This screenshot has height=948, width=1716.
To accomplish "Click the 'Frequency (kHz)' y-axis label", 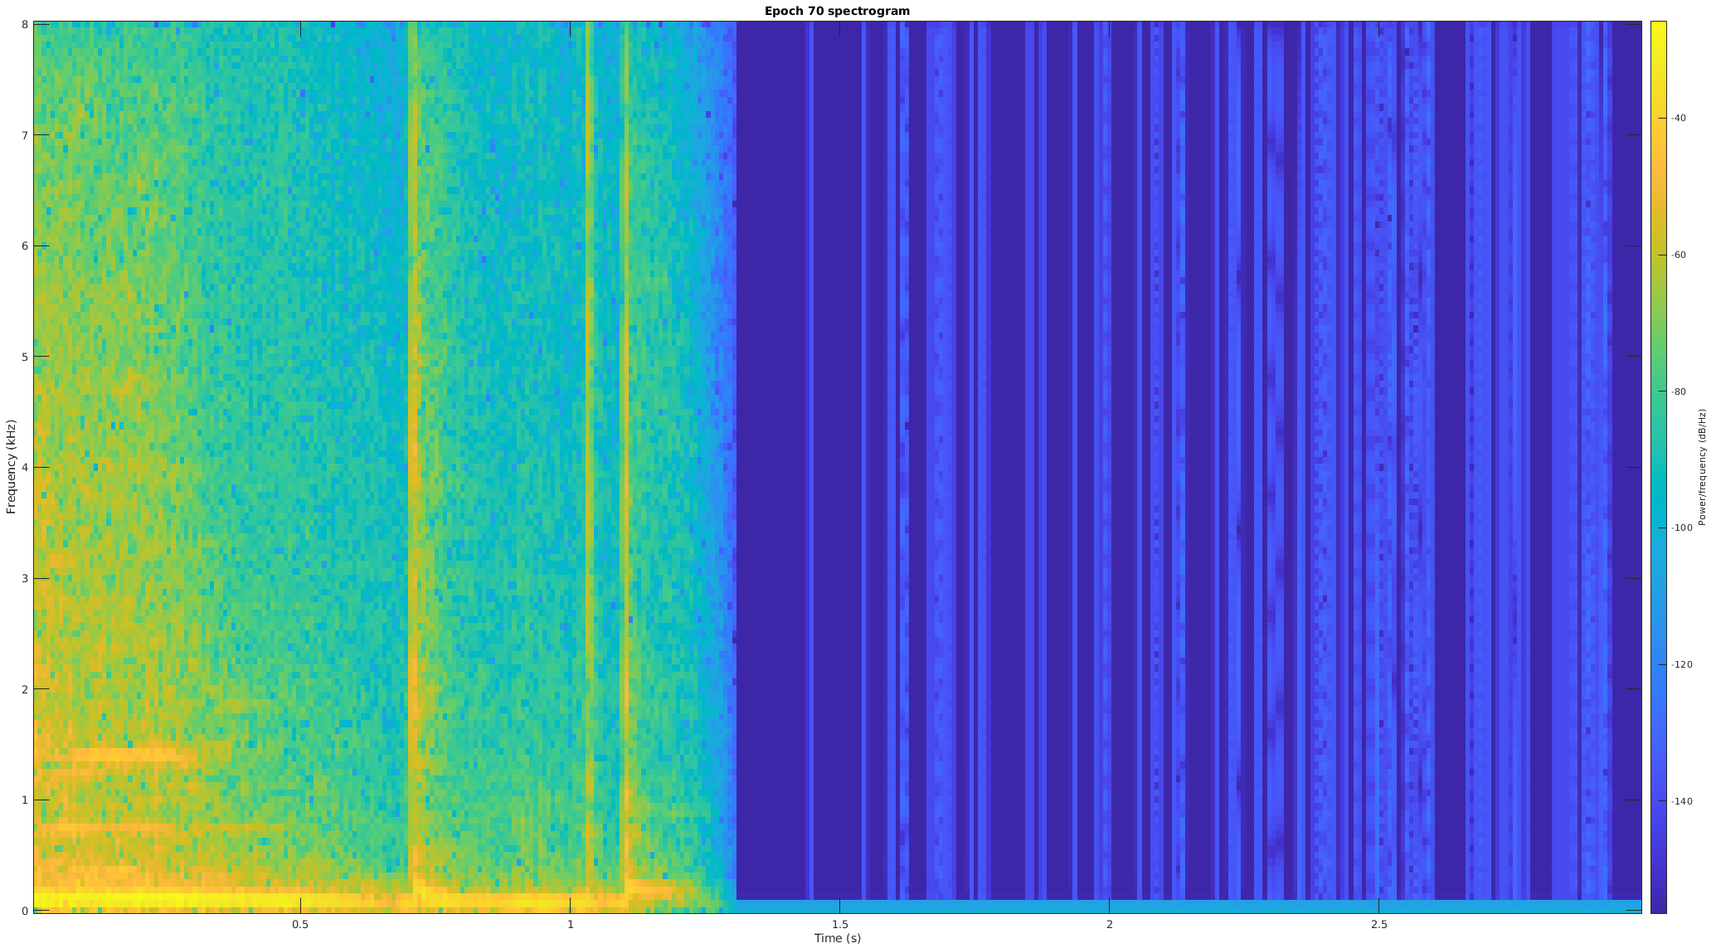I will [x=12, y=467].
